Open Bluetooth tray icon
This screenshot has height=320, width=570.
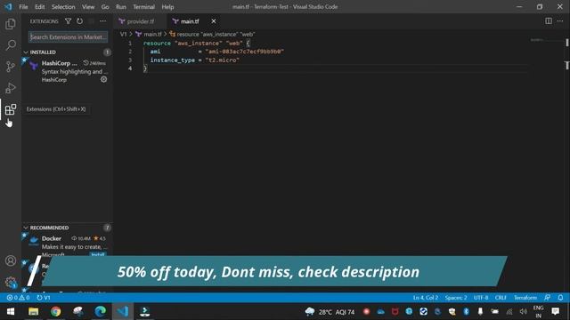click(467, 312)
